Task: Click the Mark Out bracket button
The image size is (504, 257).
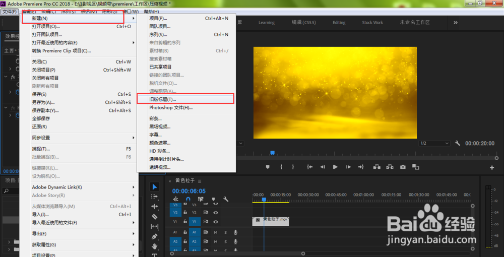Action: [293, 167]
